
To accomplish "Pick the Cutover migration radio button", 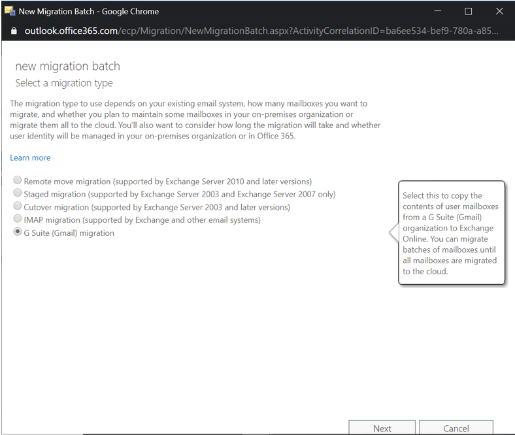I will point(18,206).
